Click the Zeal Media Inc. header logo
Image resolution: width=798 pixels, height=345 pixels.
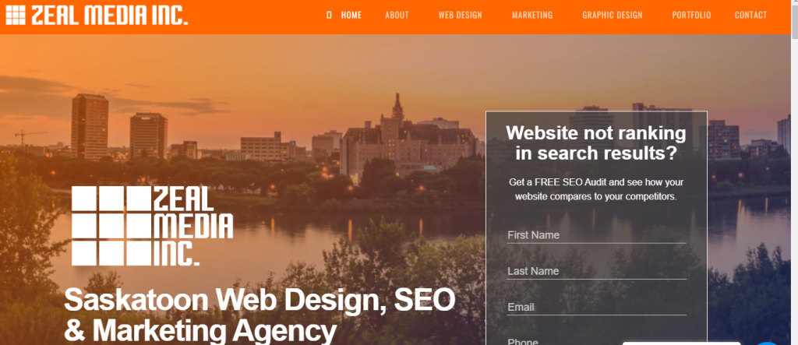(x=97, y=16)
